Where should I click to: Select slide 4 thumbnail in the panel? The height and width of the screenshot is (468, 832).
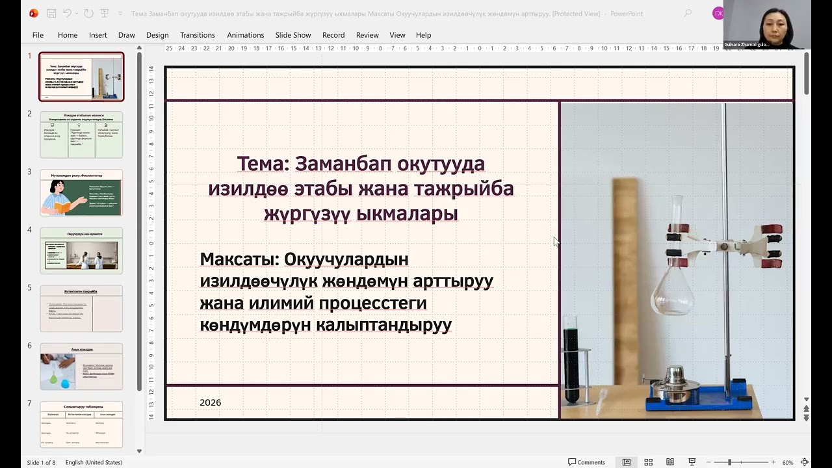pyautogui.click(x=81, y=250)
